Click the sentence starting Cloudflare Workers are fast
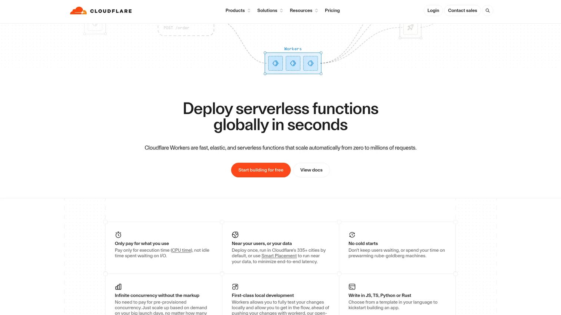The height and width of the screenshot is (315, 561). tap(280, 148)
